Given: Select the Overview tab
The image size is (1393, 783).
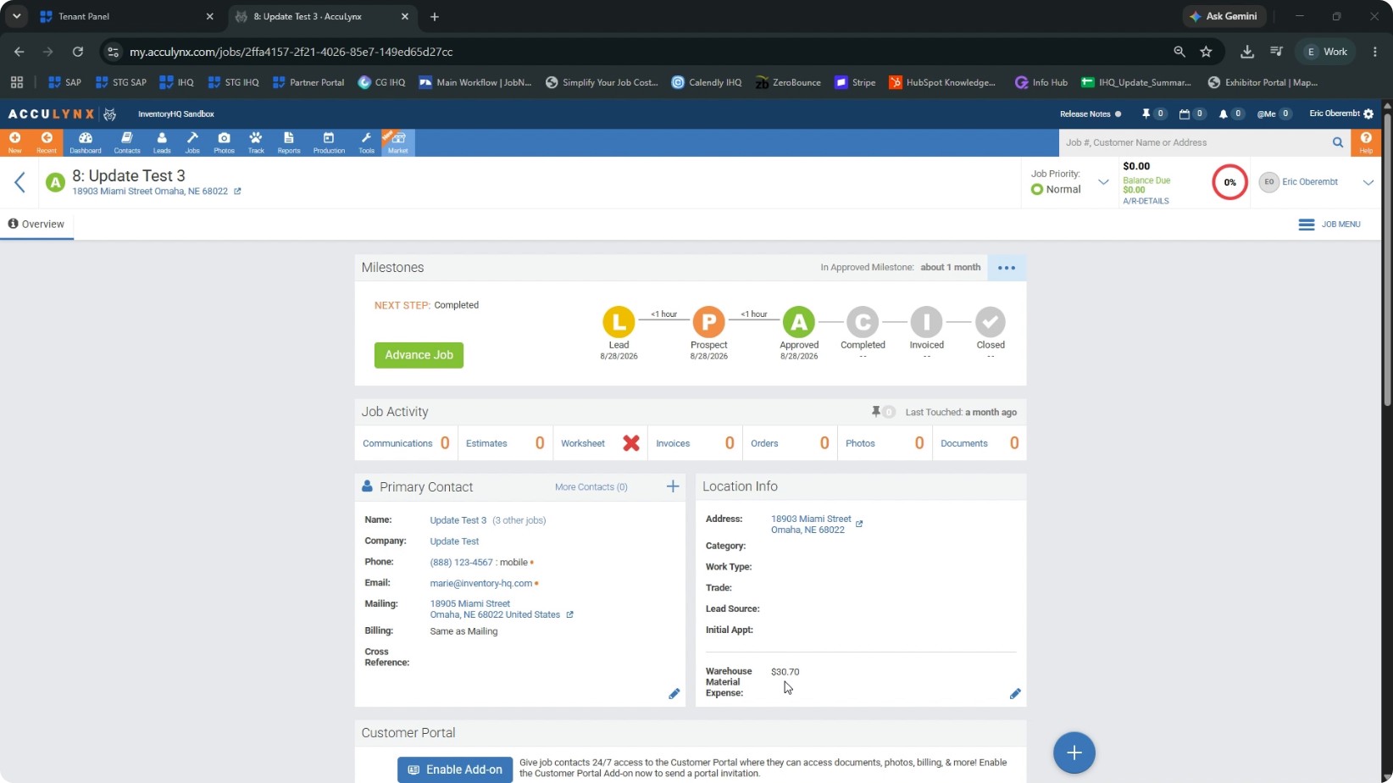Looking at the screenshot, I should pyautogui.click(x=36, y=225).
